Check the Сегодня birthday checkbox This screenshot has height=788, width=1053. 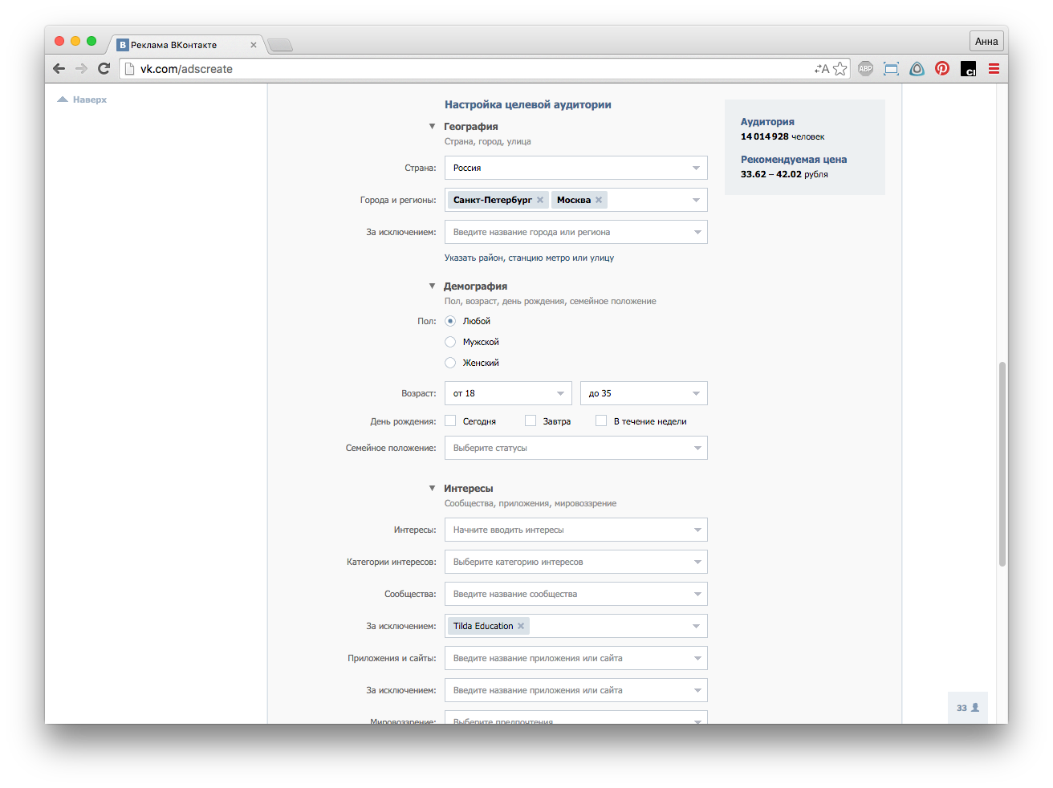pos(450,420)
